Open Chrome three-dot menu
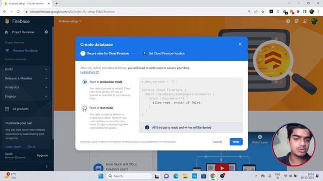The image size is (323, 181). pyautogui.click(x=318, y=12)
